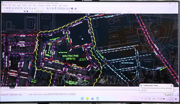Toggle LWT lineweight display
The image size is (180, 104).
[x=69, y=94]
